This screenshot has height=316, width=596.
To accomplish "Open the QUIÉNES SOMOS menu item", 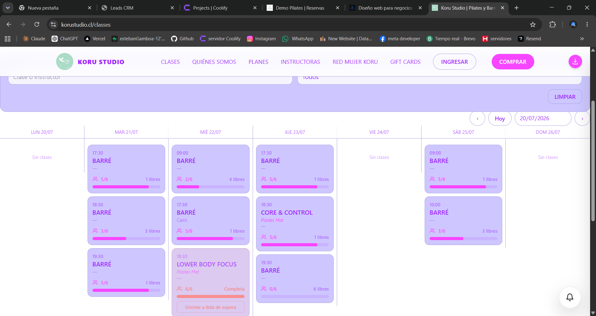I will (214, 62).
